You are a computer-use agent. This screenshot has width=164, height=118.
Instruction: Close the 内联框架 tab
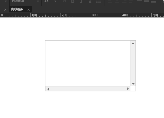(x=28, y=10)
